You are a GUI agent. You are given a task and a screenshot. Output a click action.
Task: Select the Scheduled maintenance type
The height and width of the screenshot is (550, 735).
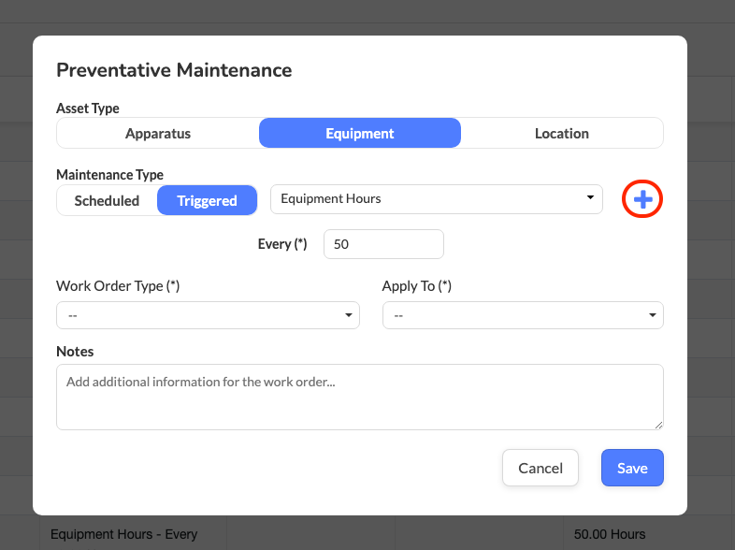click(107, 200)
